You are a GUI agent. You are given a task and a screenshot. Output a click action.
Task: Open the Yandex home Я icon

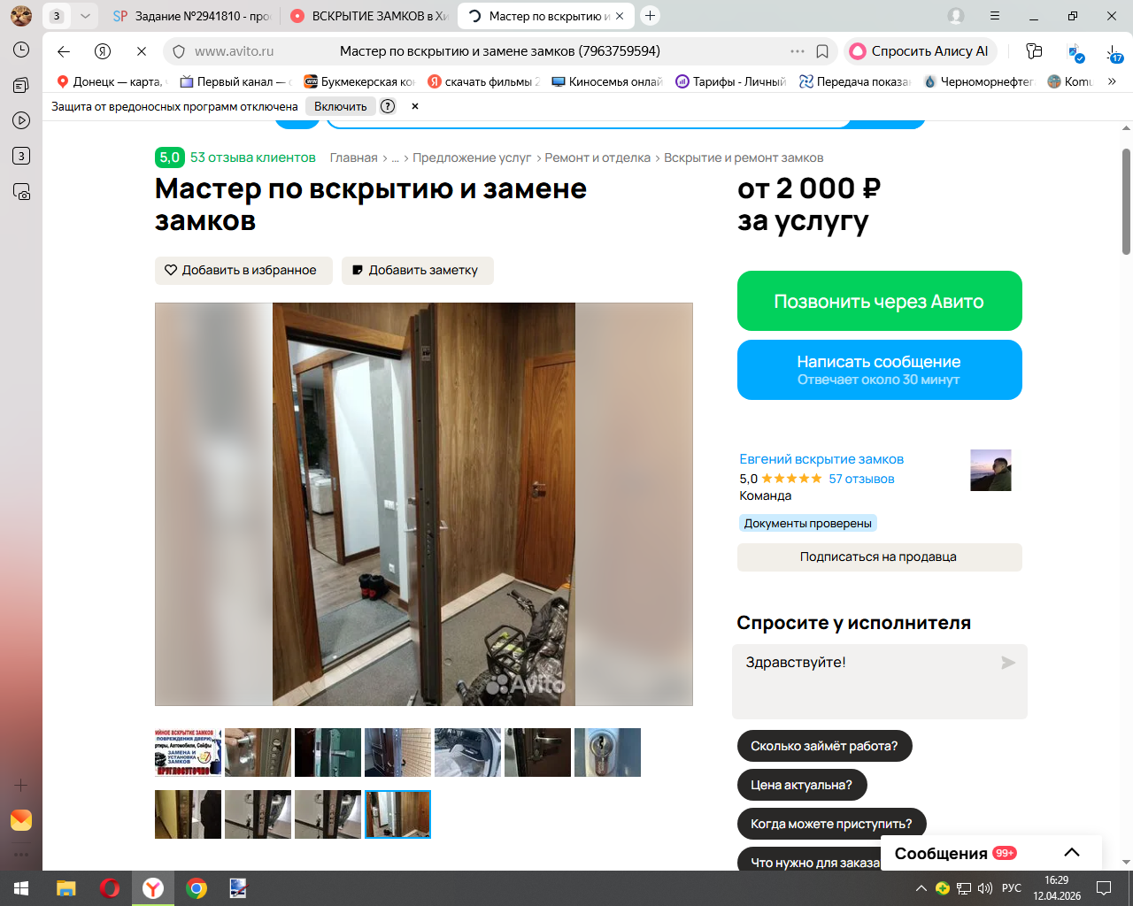click(103, 51)
